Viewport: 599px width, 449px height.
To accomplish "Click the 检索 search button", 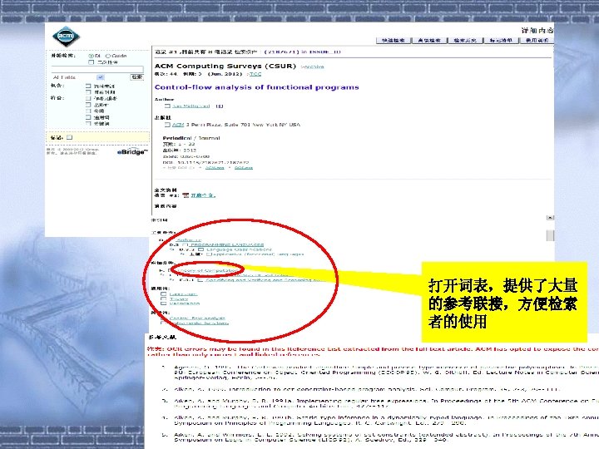I will tap(136, 77).
